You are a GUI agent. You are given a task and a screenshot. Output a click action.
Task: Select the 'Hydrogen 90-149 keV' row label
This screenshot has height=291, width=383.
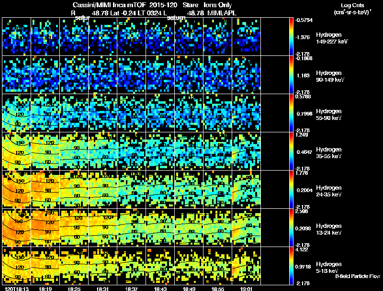coord(330,76)
